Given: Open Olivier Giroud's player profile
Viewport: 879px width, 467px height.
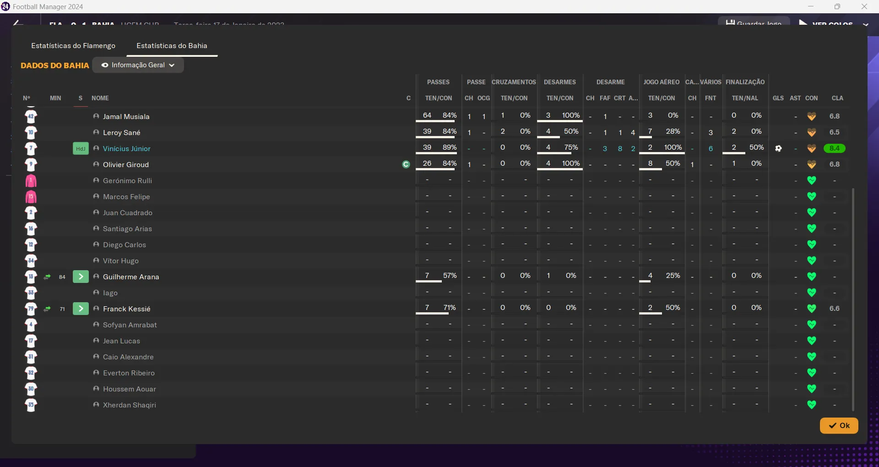Looking at the screenshot, I should click(126, 165).
